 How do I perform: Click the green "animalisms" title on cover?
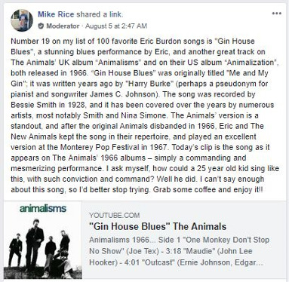point(43,208)
